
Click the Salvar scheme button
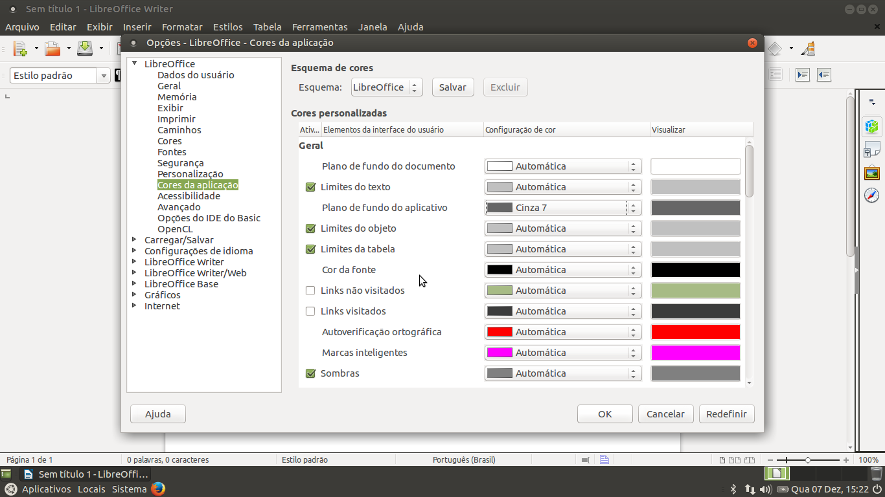tap(453, 87)
